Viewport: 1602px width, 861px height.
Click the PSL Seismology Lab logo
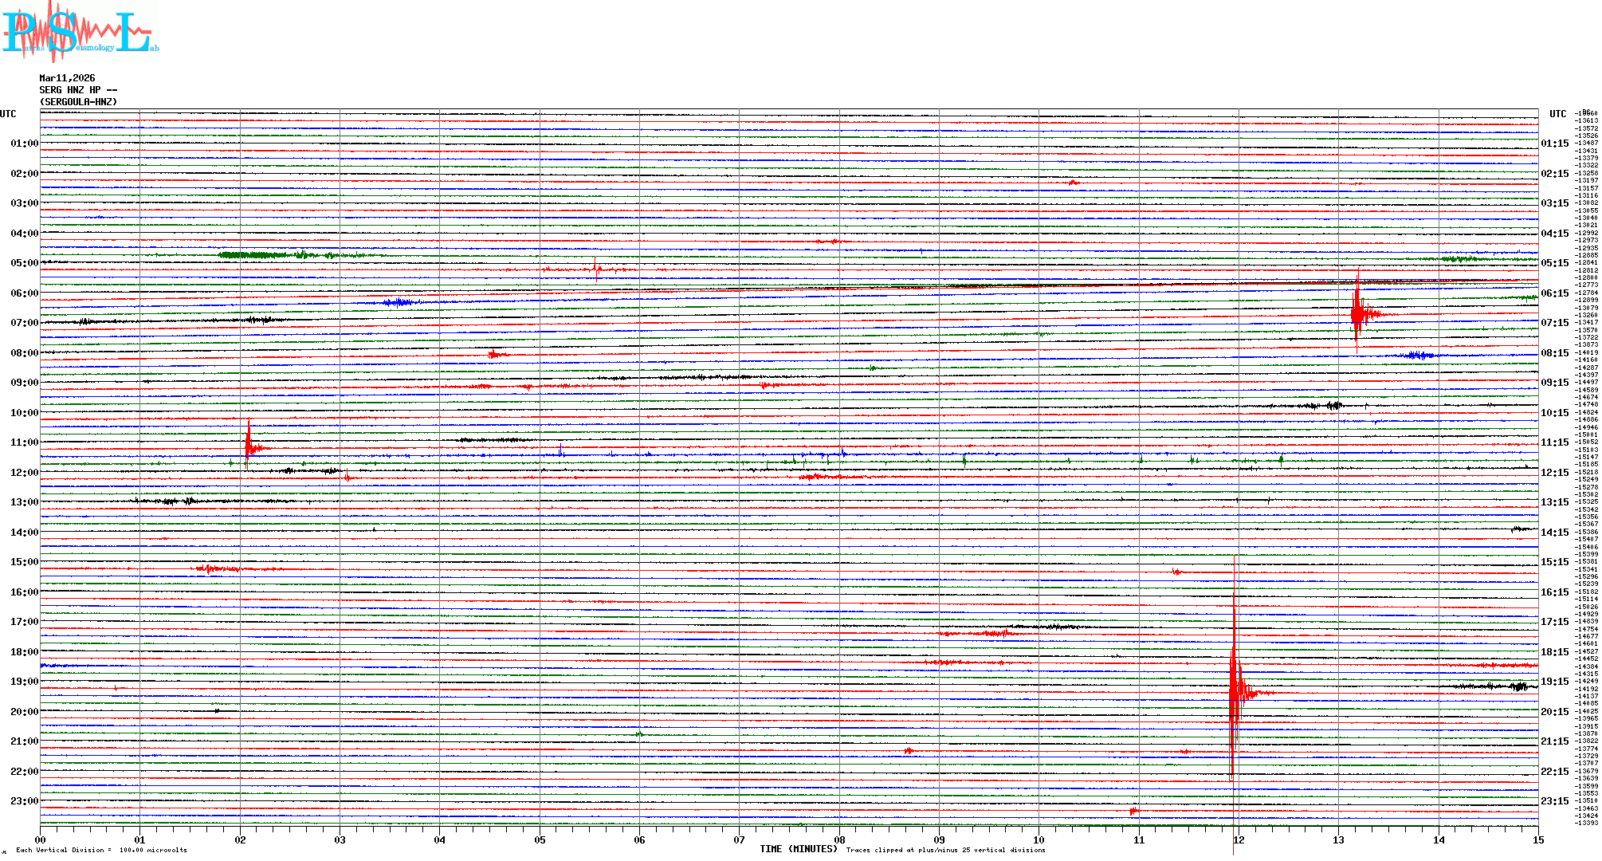coord(80,32)
